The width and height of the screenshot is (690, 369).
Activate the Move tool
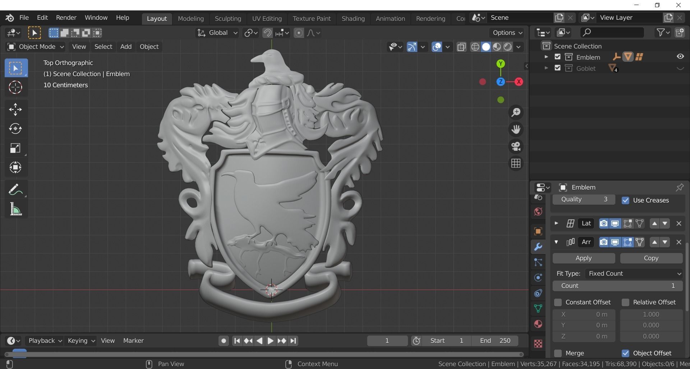coord(15,109)
